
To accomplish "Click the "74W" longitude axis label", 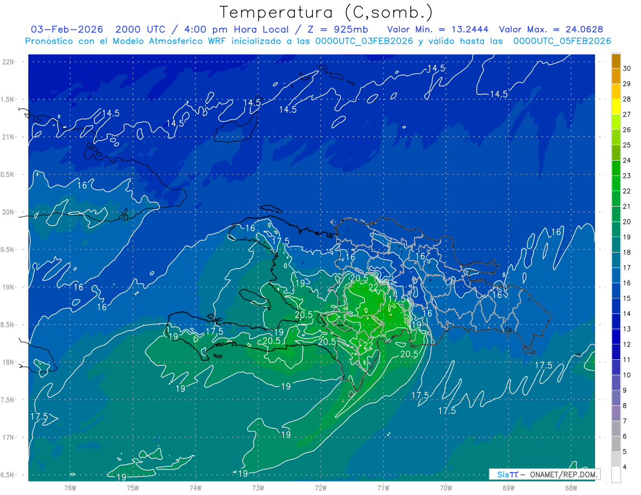I will 196,488.
